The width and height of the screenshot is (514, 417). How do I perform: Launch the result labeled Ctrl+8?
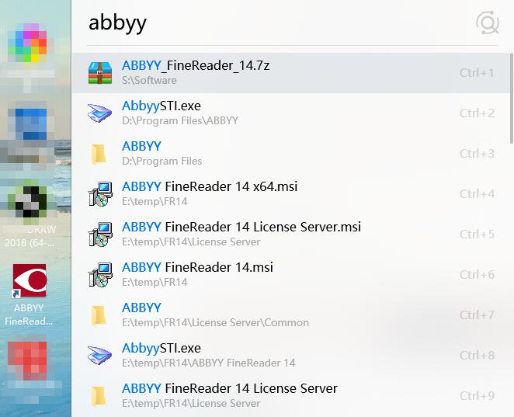272,356
